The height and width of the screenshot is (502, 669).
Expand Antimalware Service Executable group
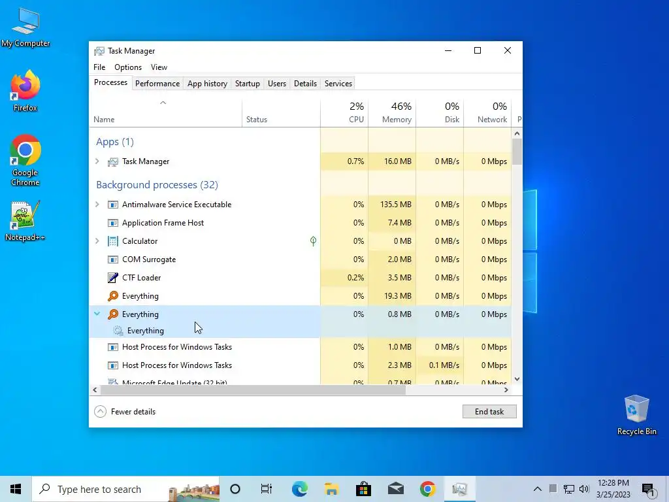(97, 205)
